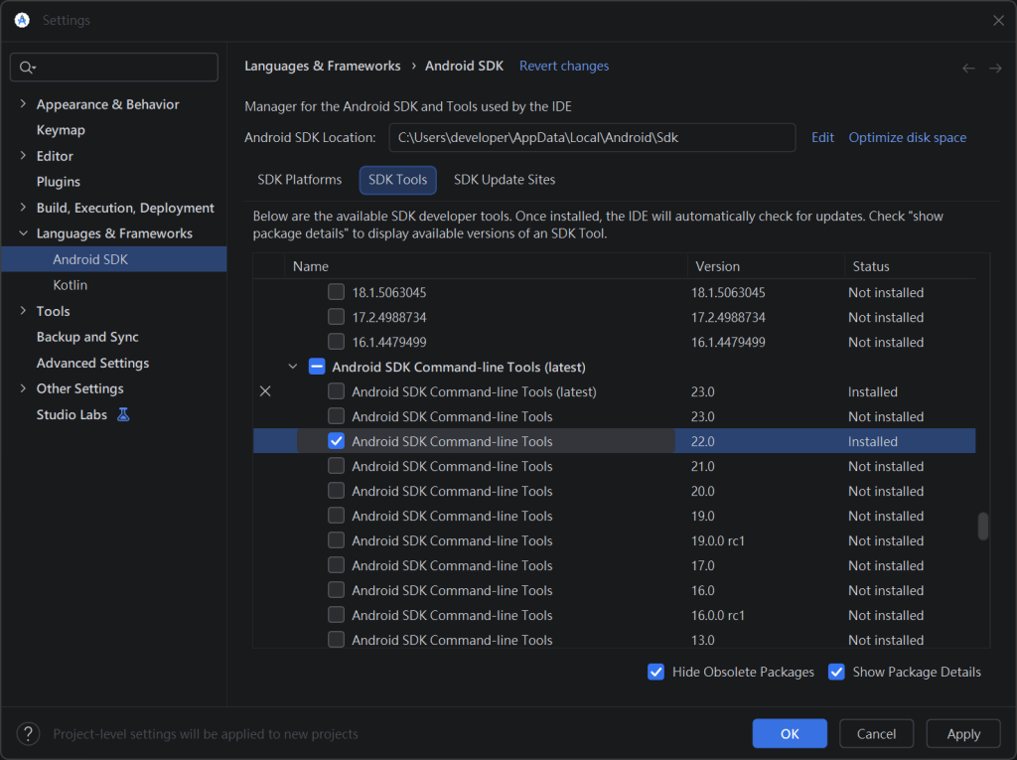Screen dimensions: 1017x760
Task: Expand Build, Execution, Deployment section
Action: tap(24, 207)
